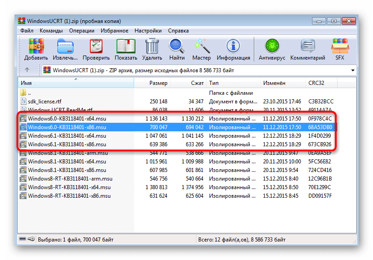The width and height of the screenshot is (373, 260).
Task: Open the Настройки menu
Action: pos(148,31)
